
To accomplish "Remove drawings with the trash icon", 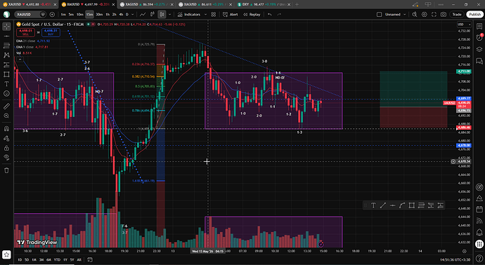I will click(6, 170).
